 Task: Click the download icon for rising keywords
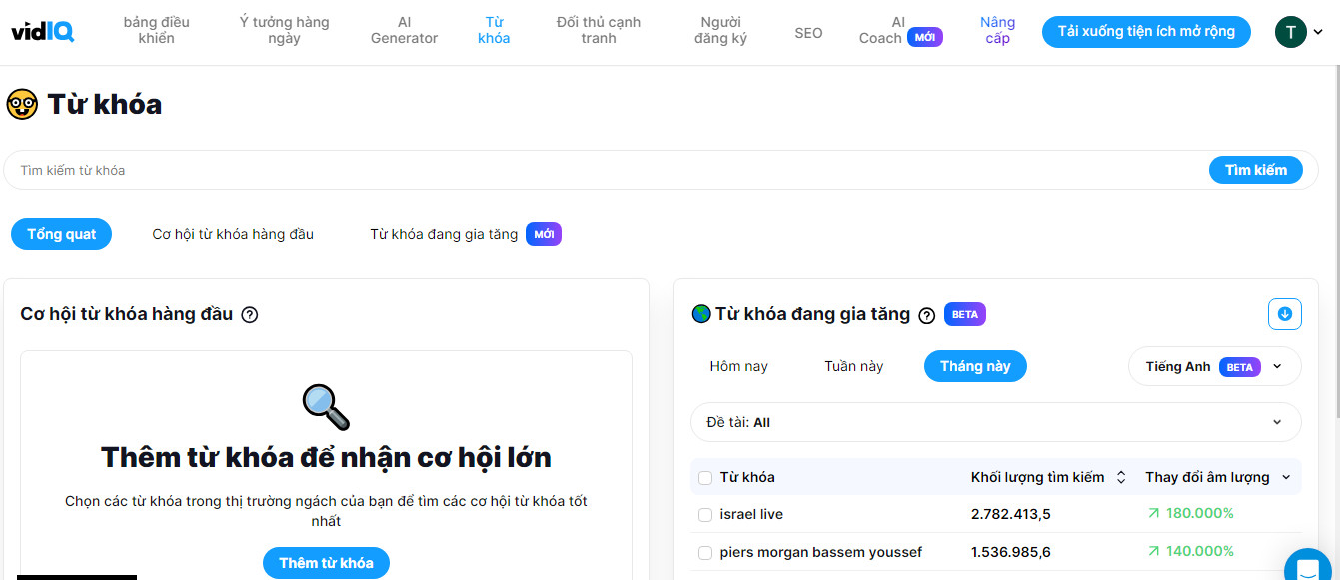[1285, 314]
